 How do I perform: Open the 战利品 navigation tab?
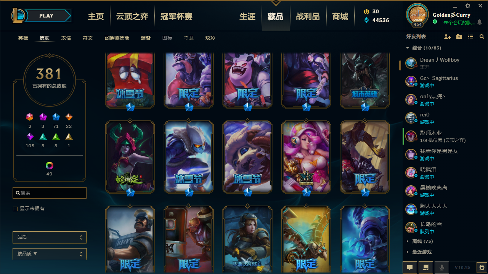coord(308,16)
